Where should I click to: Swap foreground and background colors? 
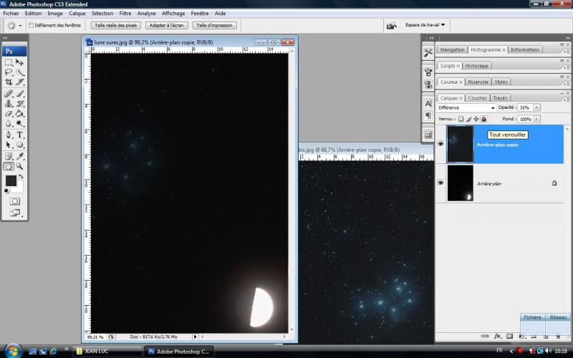click(21, 176)
